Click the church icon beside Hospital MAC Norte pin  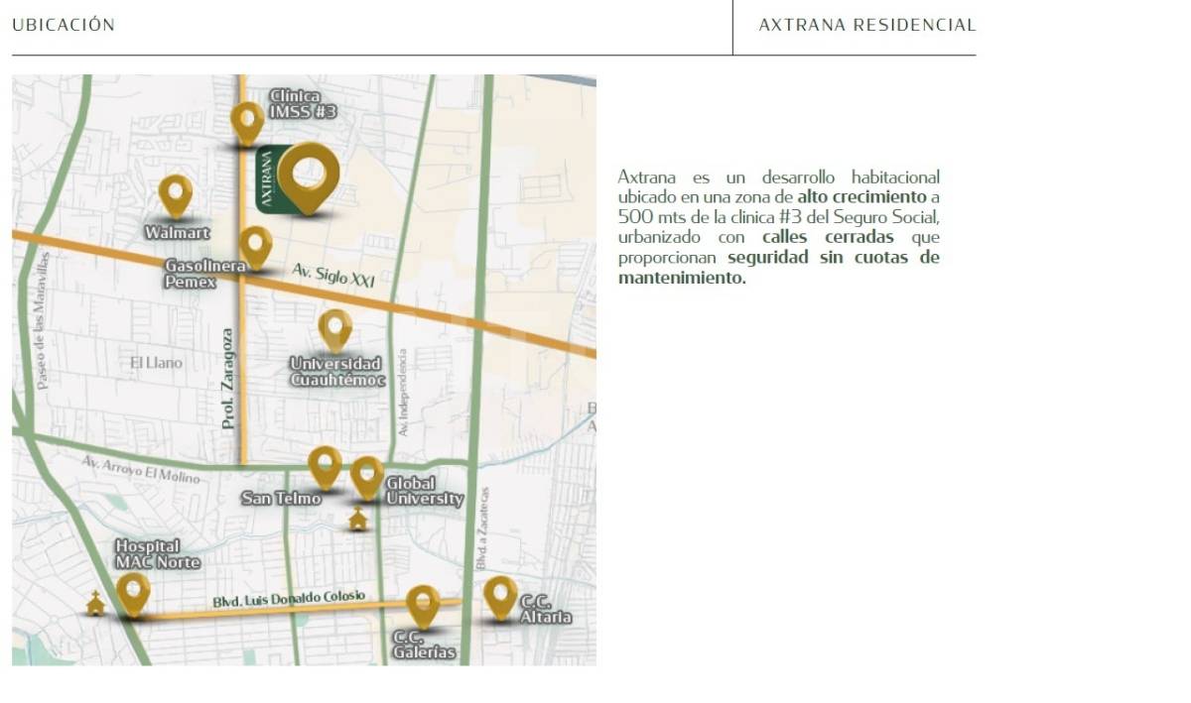tap(95, 603)
